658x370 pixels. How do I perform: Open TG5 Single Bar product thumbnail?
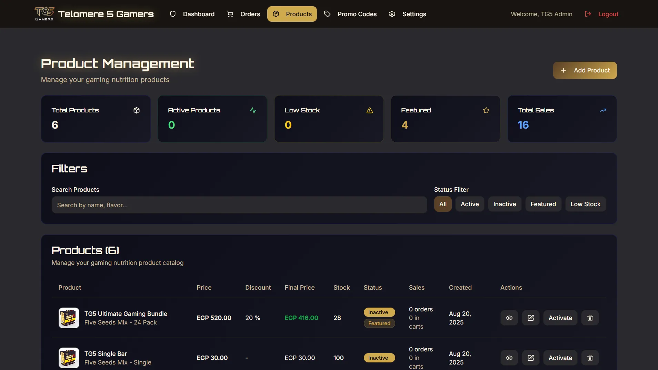point(69,358)
